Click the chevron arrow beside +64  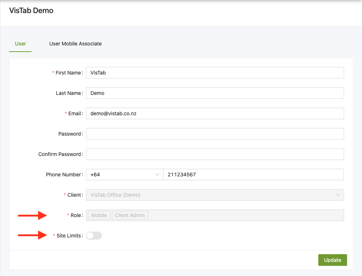(x=157, y=175)
